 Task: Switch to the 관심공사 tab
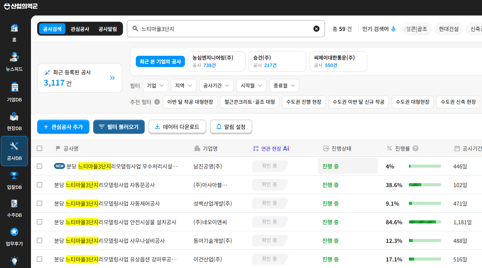[80, 29]
